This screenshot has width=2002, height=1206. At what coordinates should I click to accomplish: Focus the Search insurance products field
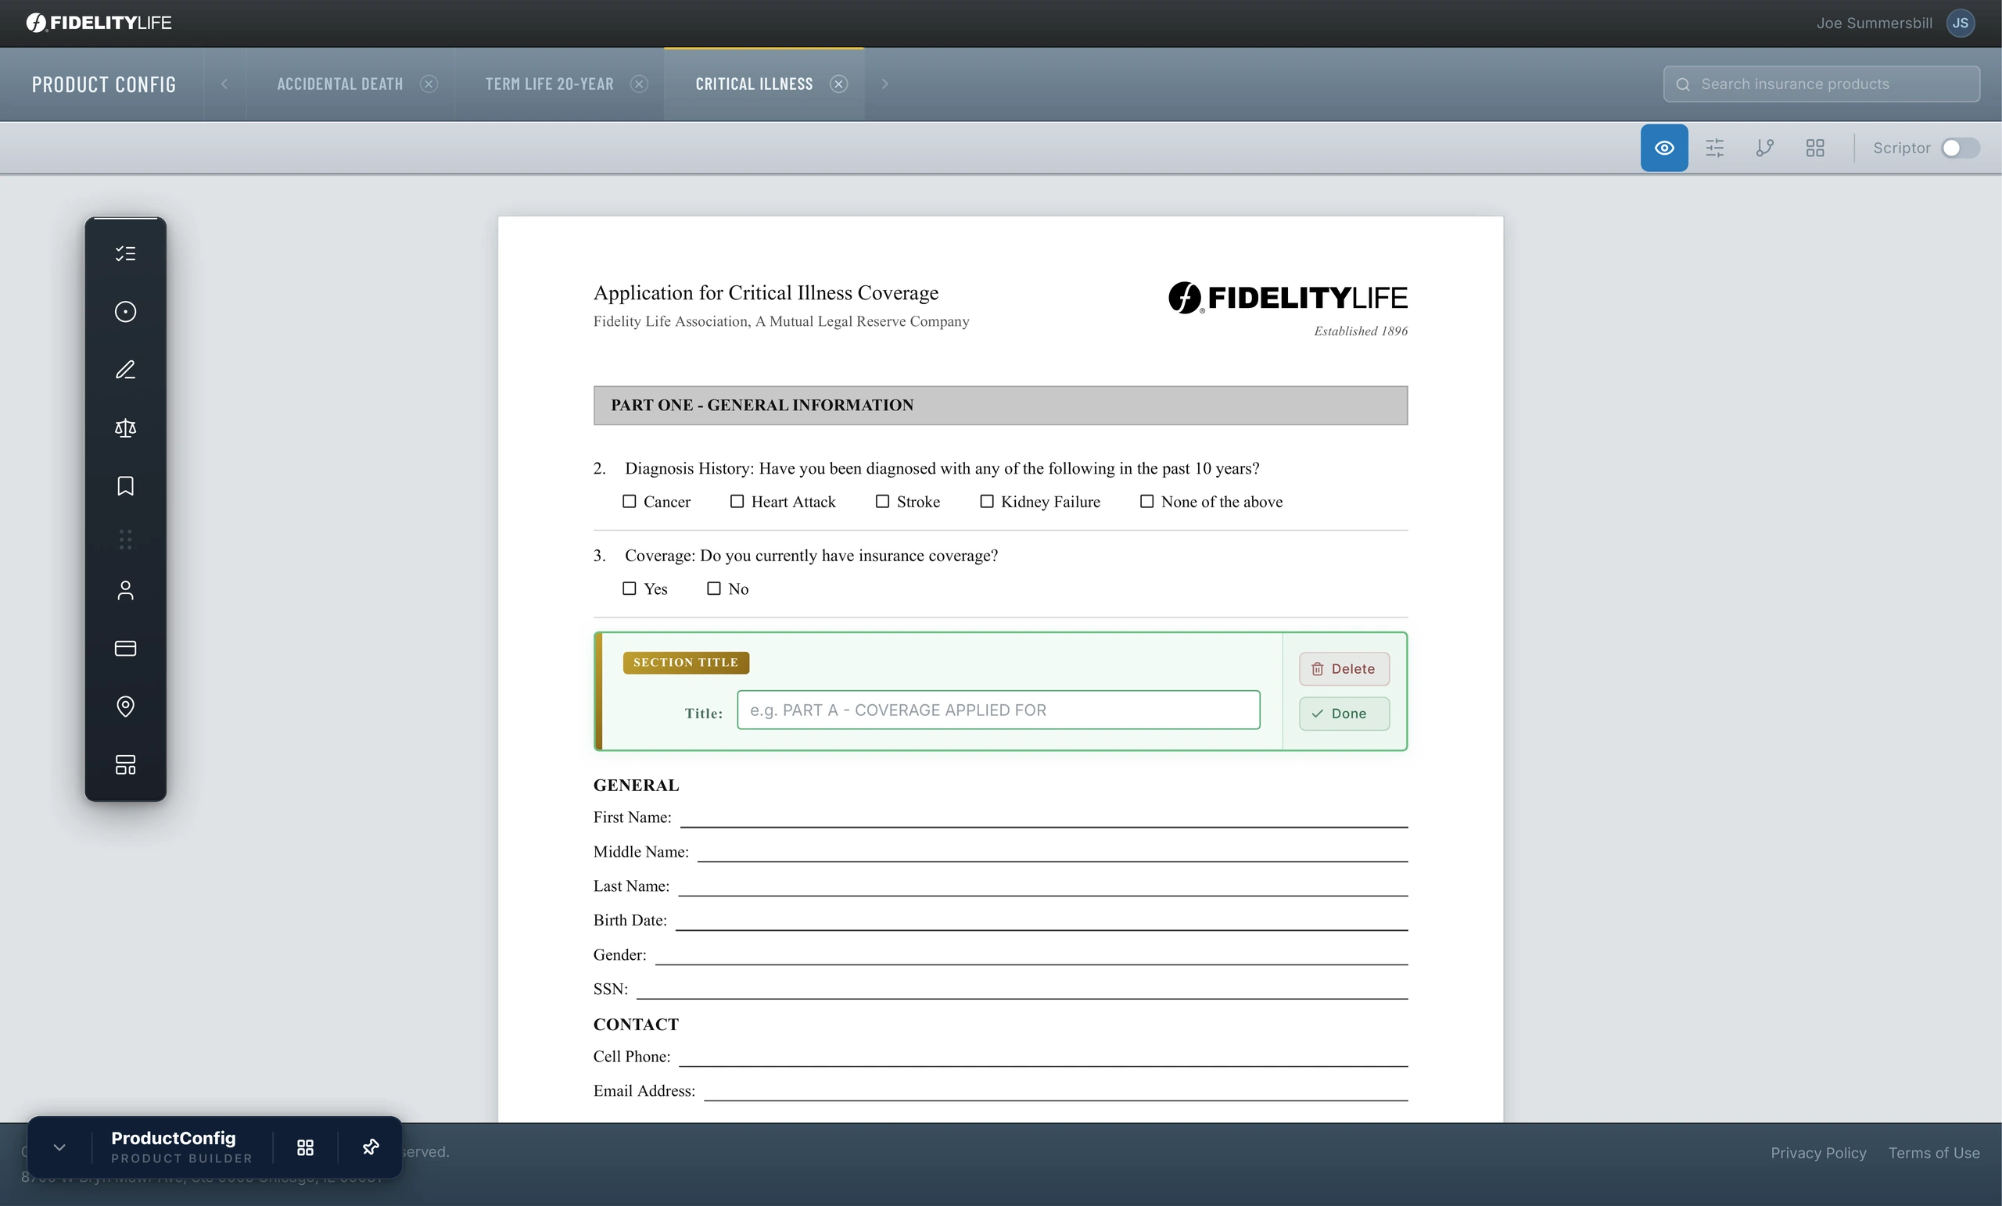pos(1821,84)
